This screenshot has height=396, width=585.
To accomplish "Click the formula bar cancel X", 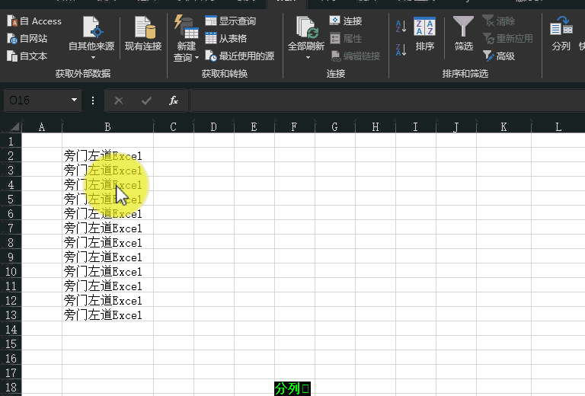I will tap(119, 101).
